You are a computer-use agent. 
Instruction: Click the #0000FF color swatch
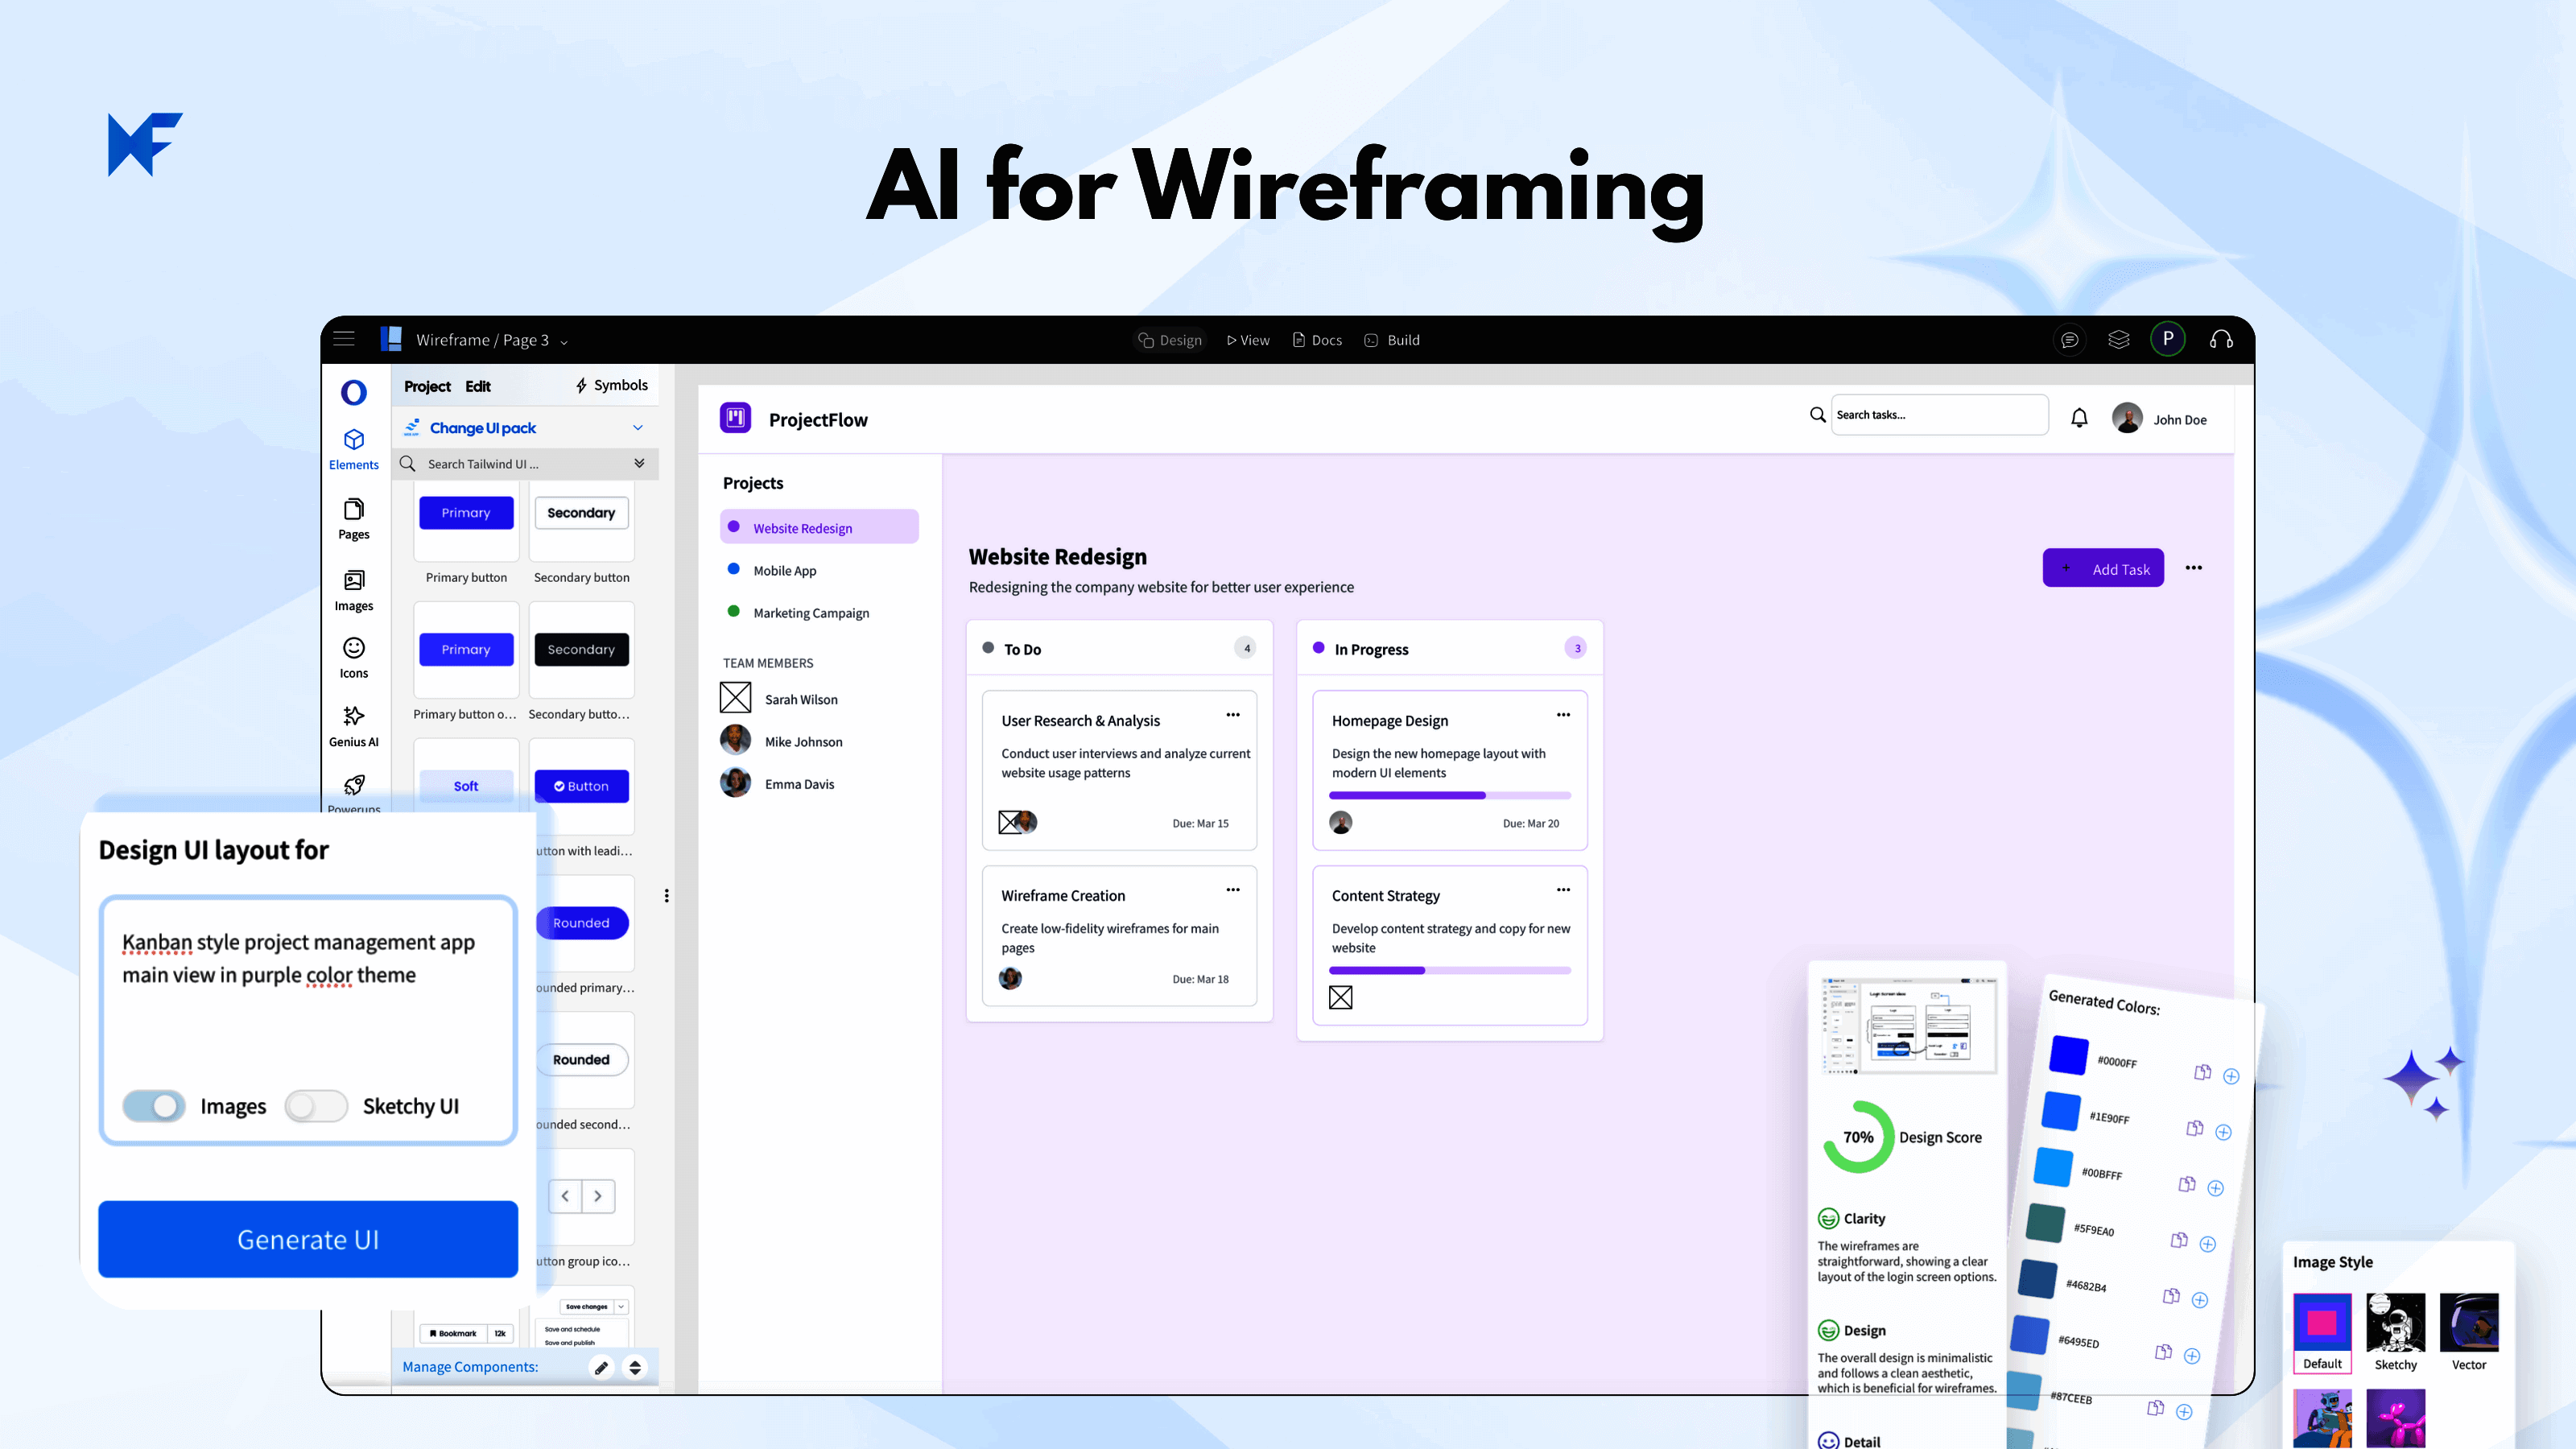[2068, 1055]
